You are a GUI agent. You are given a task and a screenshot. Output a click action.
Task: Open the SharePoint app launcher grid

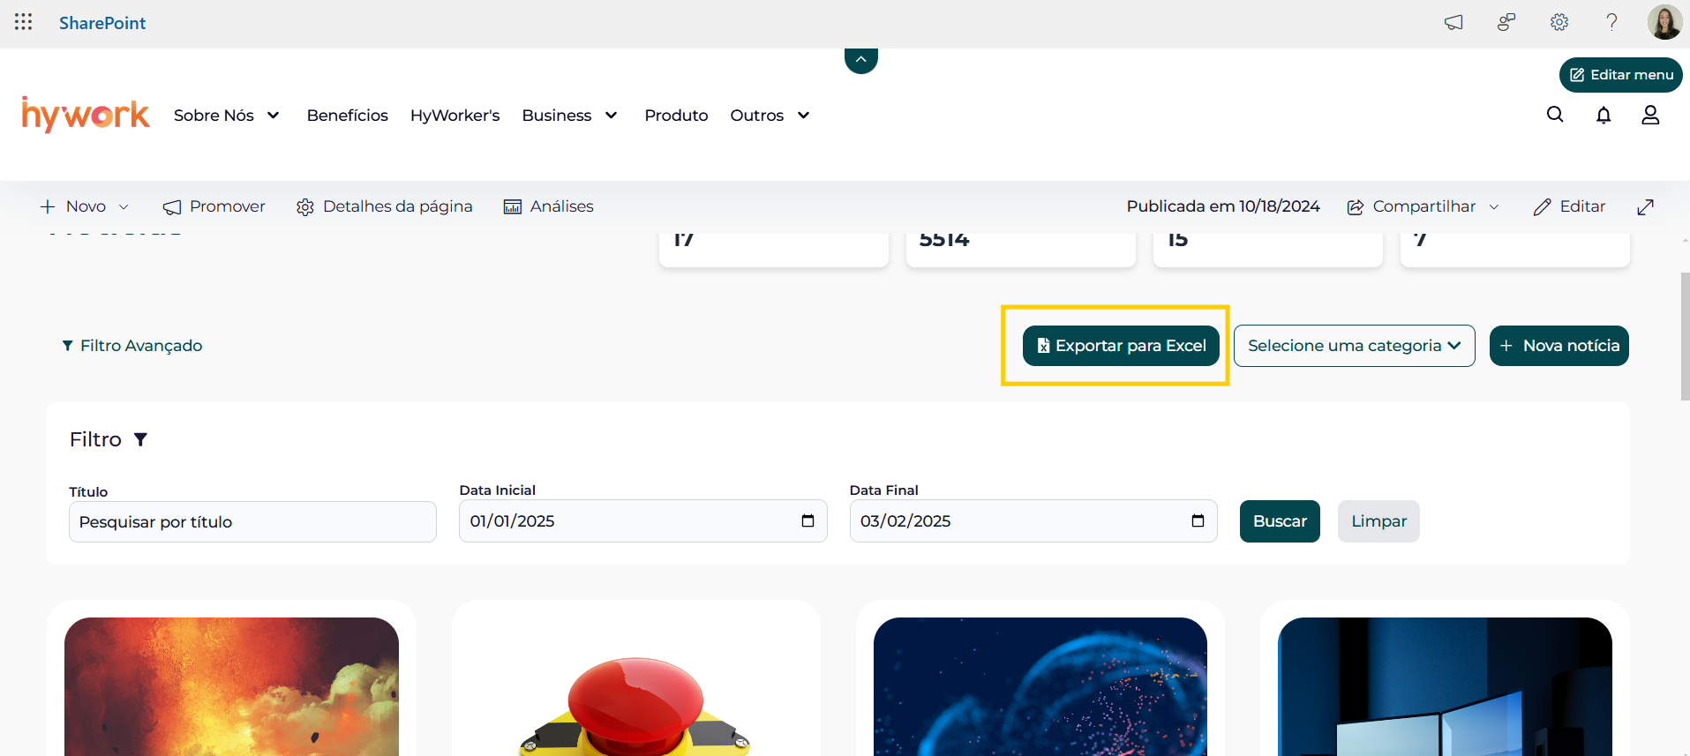[x=24, y=22]
